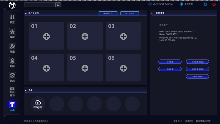Screen dimensions: 220x124
Task: Click the 帮助(F1) help link
Action: [x=189, y=121]
